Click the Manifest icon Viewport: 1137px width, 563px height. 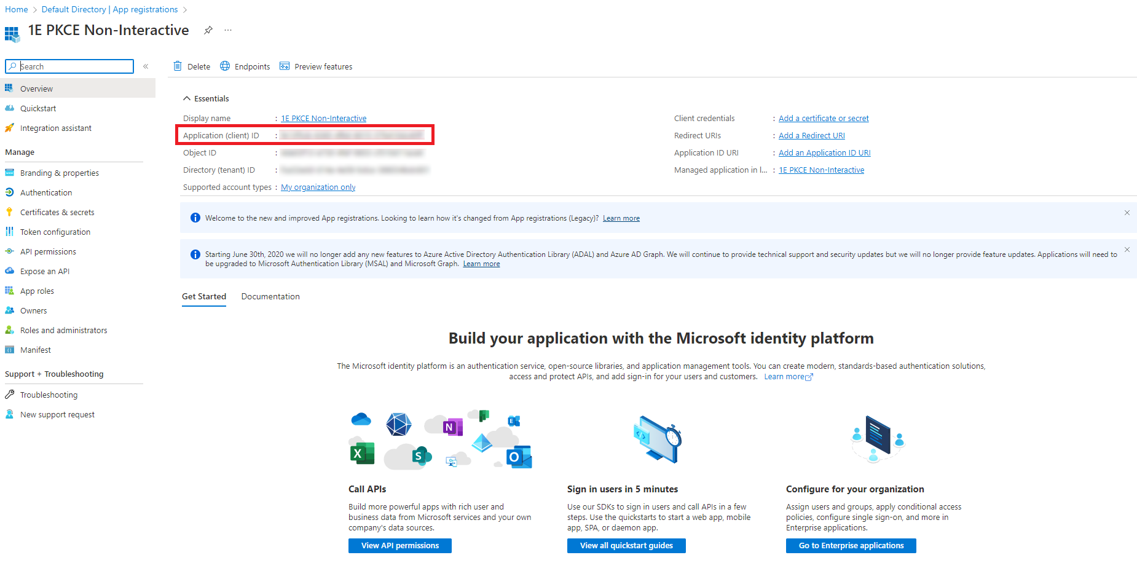coord(9,350)
